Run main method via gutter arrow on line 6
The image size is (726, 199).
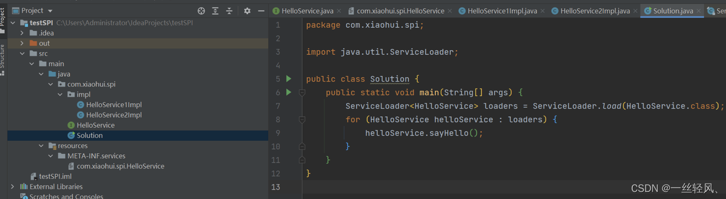click(289, 92)
